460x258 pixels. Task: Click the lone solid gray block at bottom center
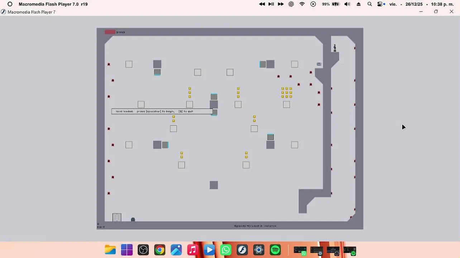[214, 185]
